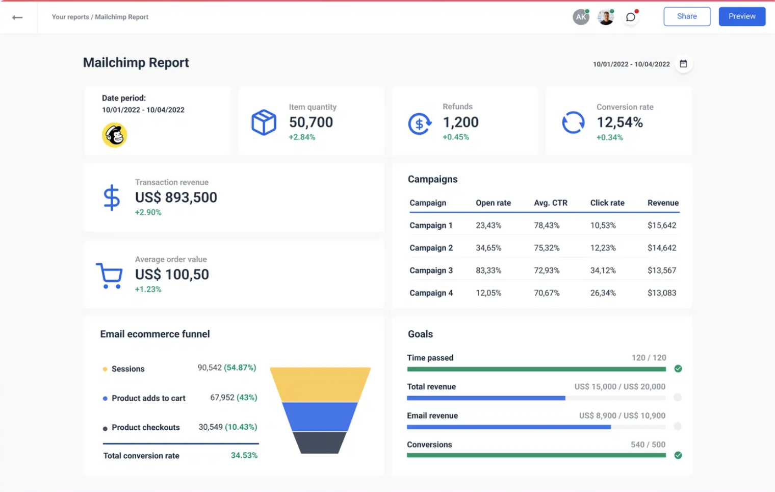Open the calendar date picker icon
The width and height of the screenshot is (775, 492).
[683, 64]
